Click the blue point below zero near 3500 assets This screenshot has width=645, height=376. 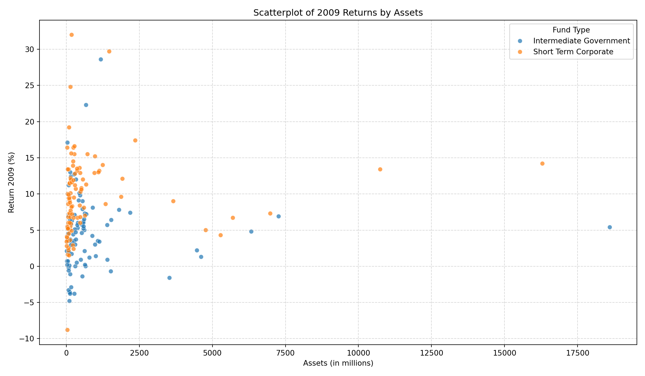point(169,278)
